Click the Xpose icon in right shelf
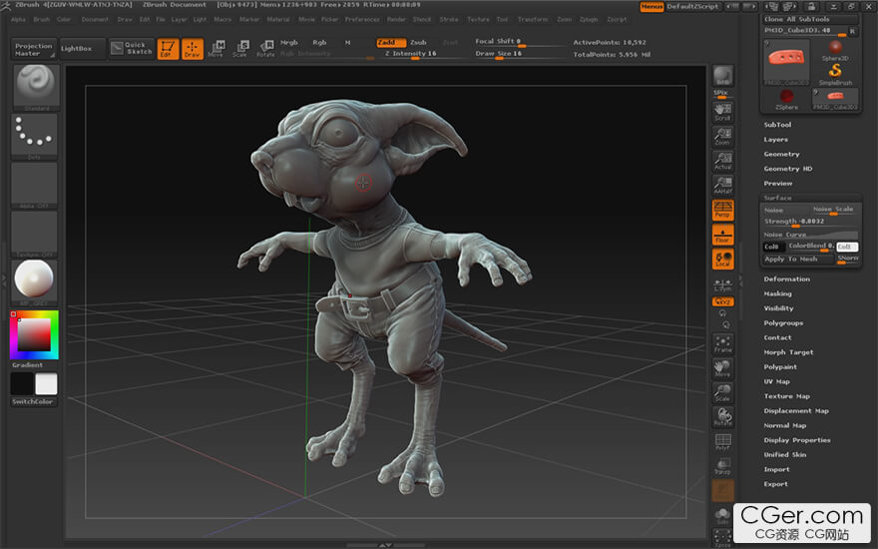The height and width of the screenshot is (549, 878). (722, 538)
